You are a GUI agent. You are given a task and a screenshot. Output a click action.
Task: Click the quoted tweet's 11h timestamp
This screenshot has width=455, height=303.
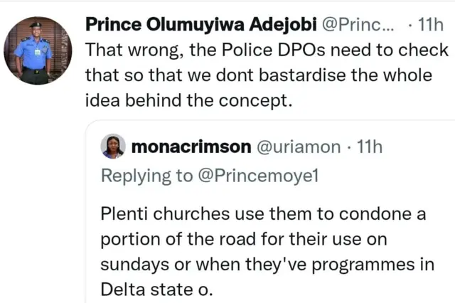click(368, 147)
